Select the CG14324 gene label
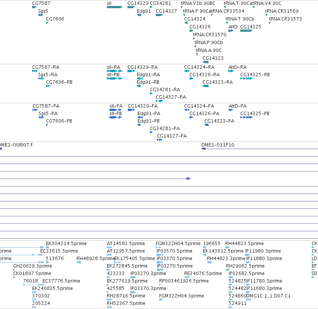Screen dimensions: 318x309 [x=195, y=19]
